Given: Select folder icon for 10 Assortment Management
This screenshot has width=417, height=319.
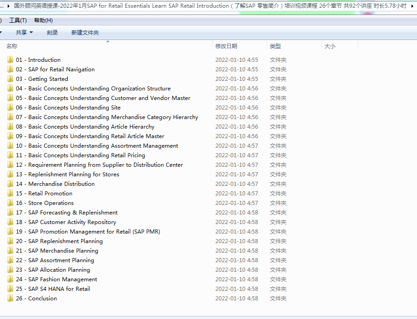Looking at the screenshot, I should (10, 145).
